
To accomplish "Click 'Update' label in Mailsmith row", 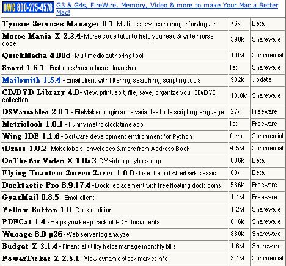I will point(262,79).
